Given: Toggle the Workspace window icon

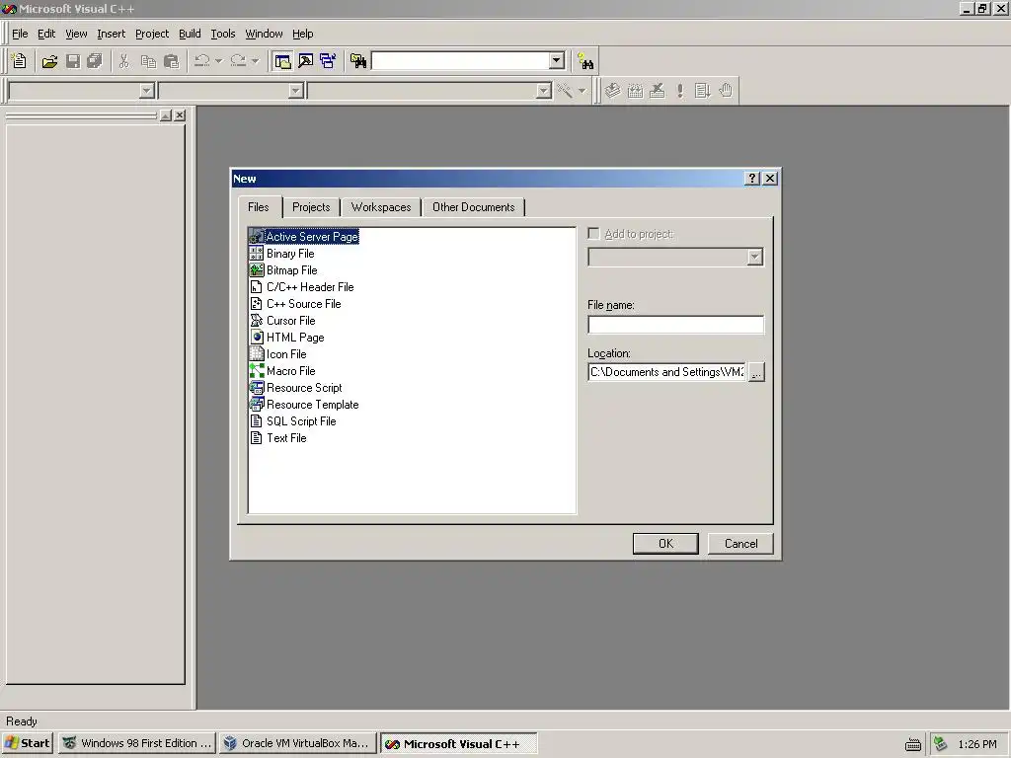Looking at the screenshot, I should 282,61.
